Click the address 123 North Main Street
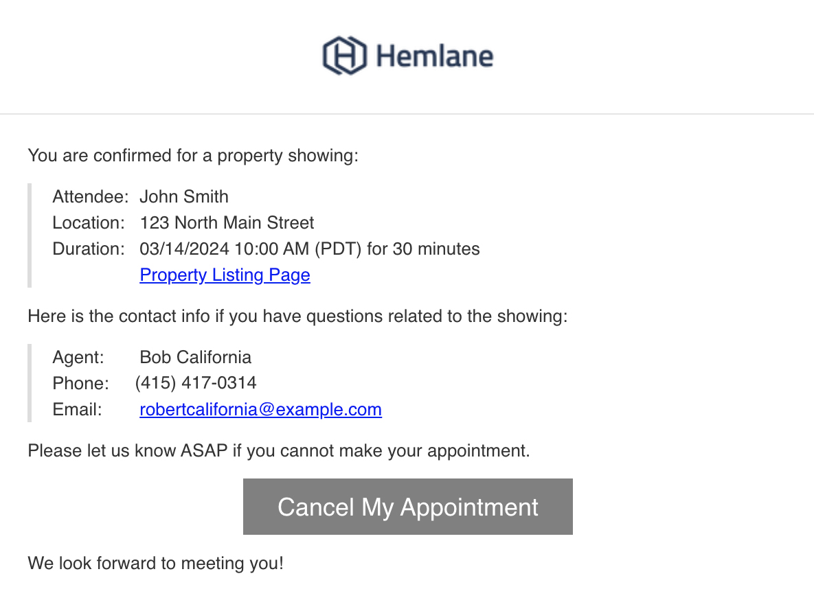 (x=227, y=222)
